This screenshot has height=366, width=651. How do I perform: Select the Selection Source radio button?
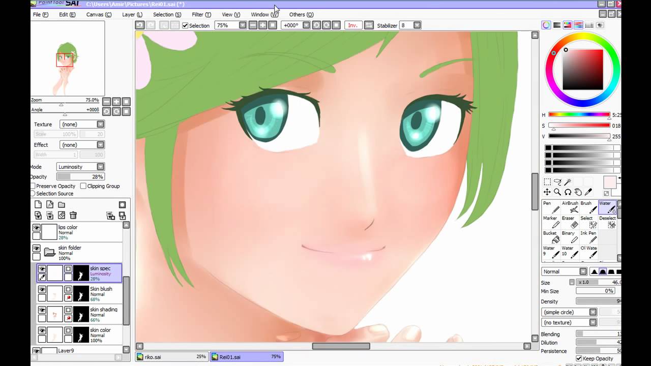coord(33,194)
